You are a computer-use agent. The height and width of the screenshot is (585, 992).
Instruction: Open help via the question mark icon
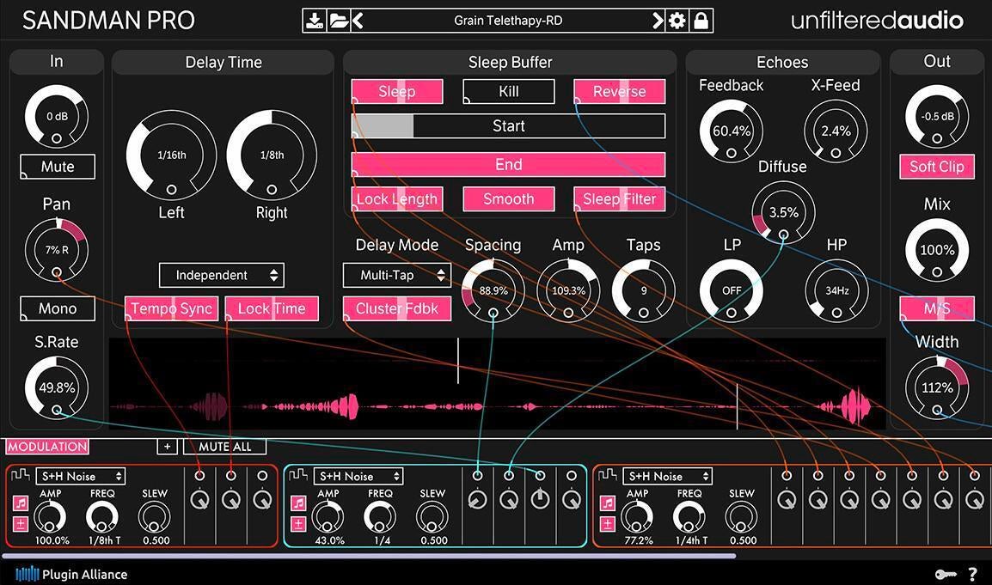click(x=975, y=573)
